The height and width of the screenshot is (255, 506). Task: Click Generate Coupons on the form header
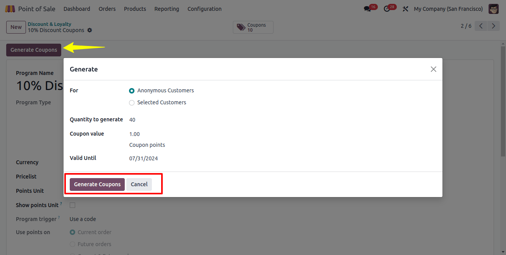point(34,50)
